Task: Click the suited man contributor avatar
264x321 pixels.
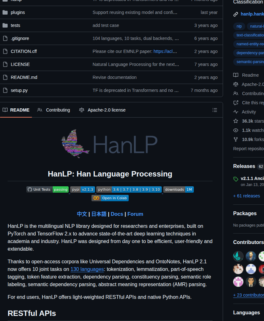Action: pyautogui.click(x=251, y=282)
